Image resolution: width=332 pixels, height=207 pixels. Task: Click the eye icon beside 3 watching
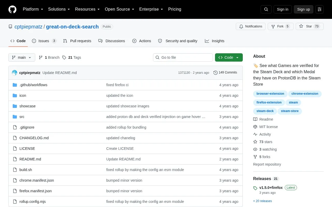[255, 149]
